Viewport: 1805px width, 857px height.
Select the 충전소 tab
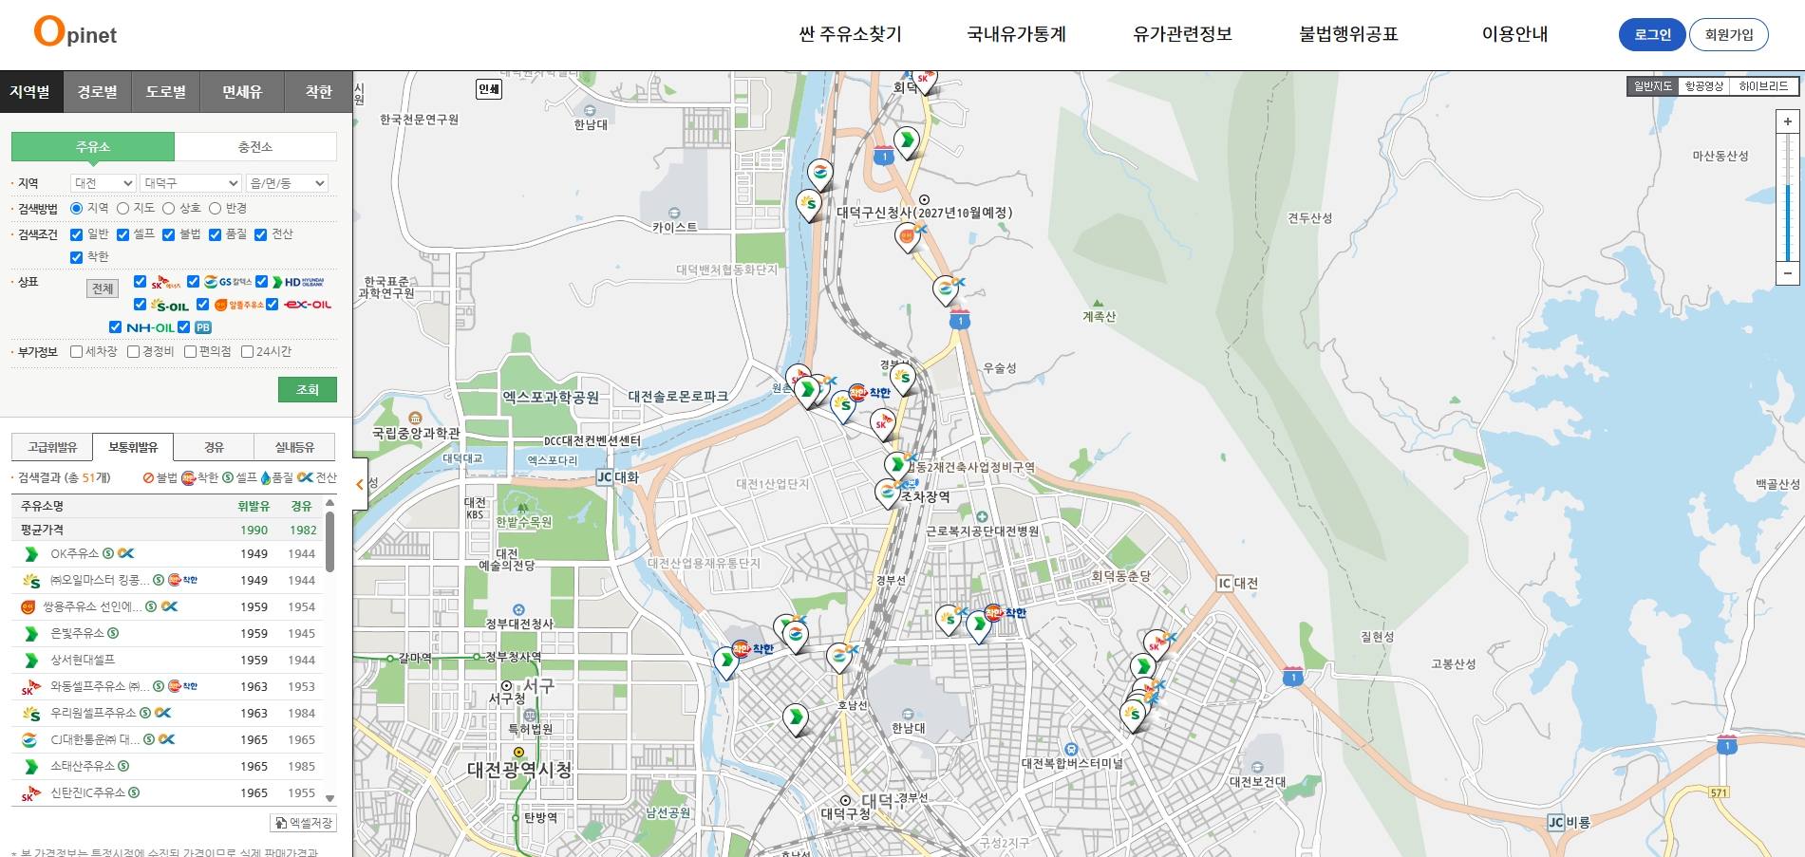coord(255,147)
